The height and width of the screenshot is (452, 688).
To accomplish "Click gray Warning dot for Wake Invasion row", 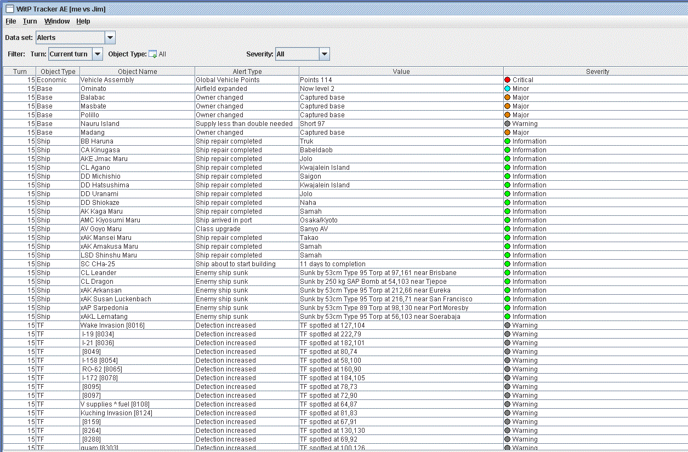I will coord(507,325).
